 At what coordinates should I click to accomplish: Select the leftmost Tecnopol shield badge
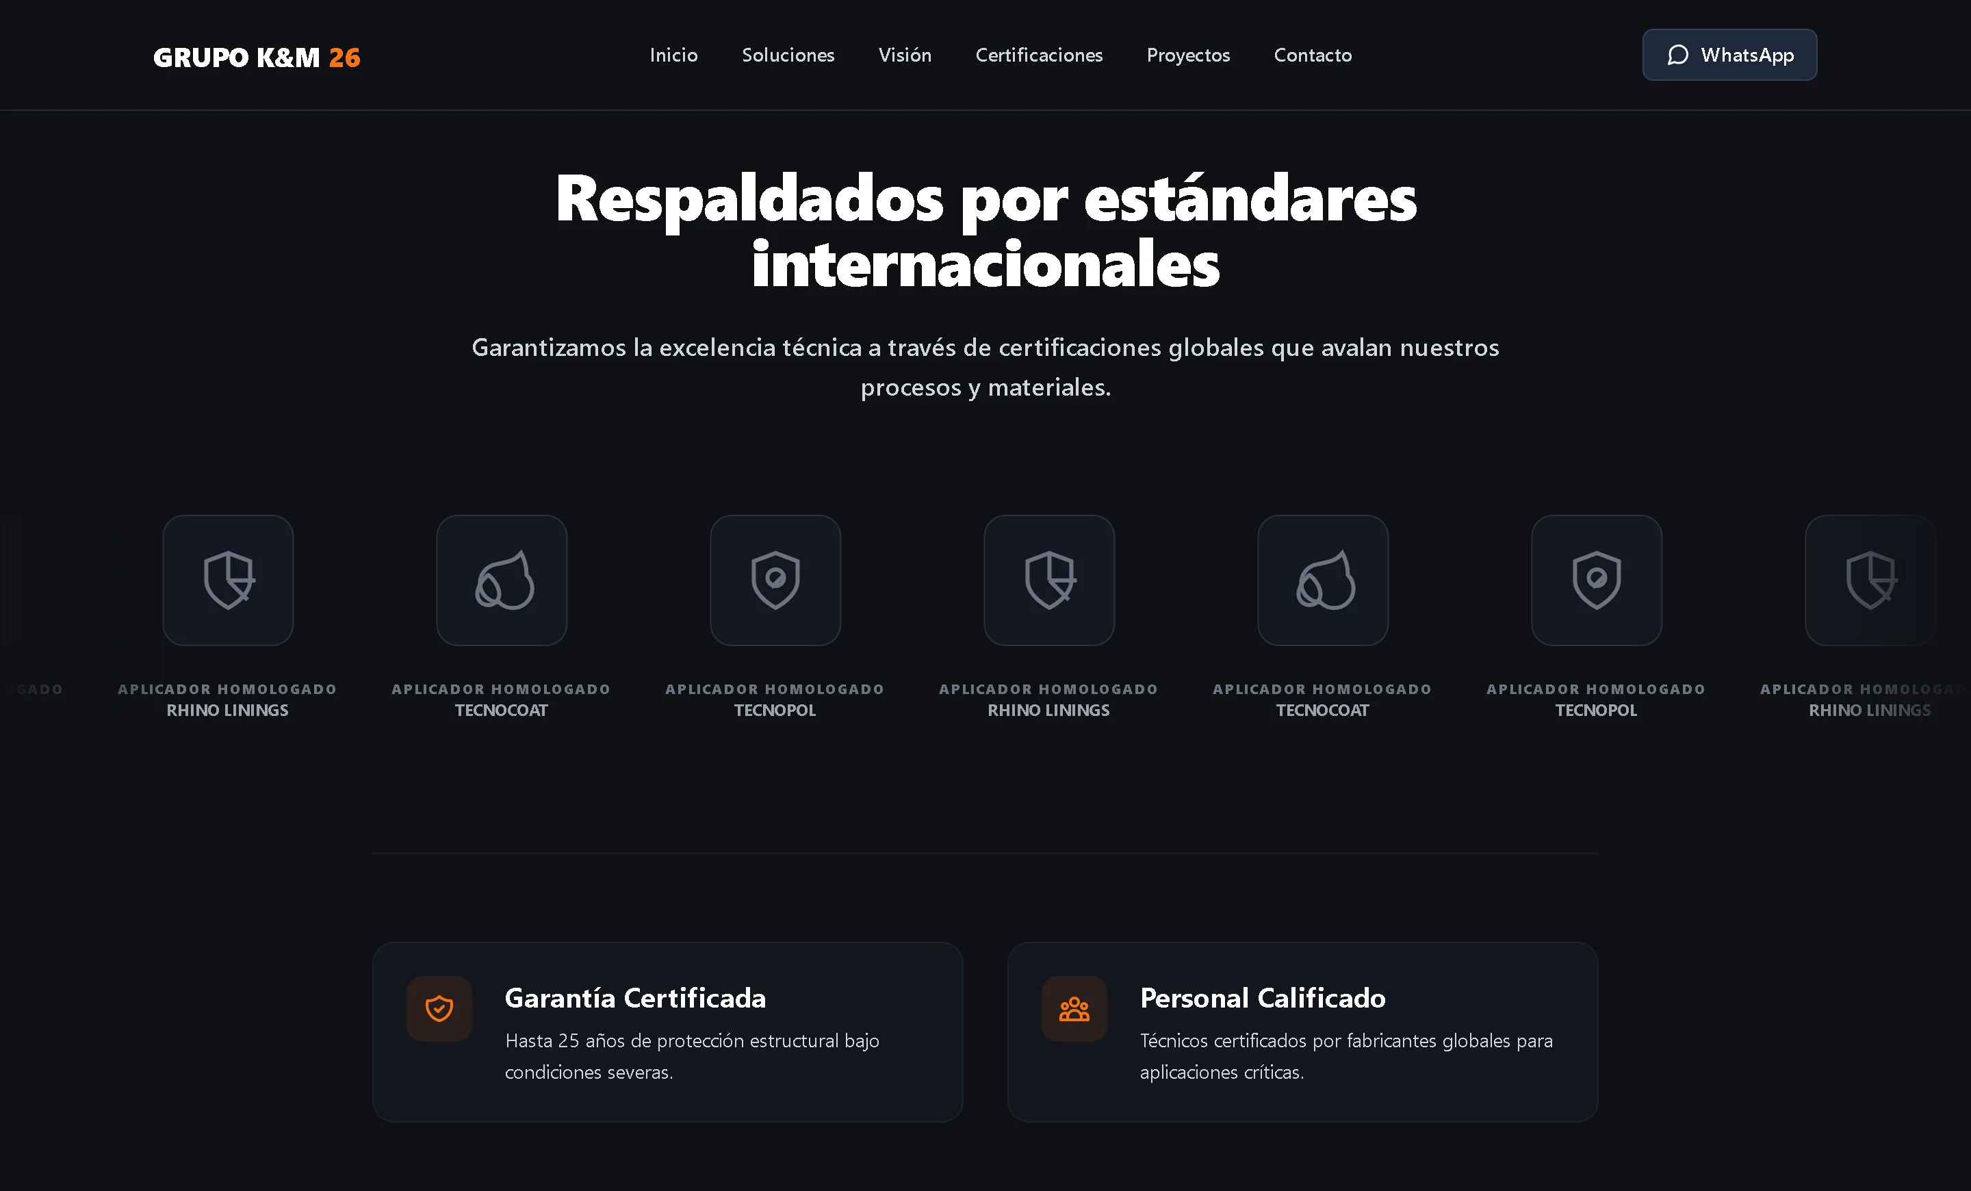775,580
